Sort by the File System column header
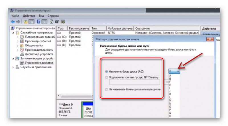The width and height of the screenshot is (228, 126). (x=120, y=28)
